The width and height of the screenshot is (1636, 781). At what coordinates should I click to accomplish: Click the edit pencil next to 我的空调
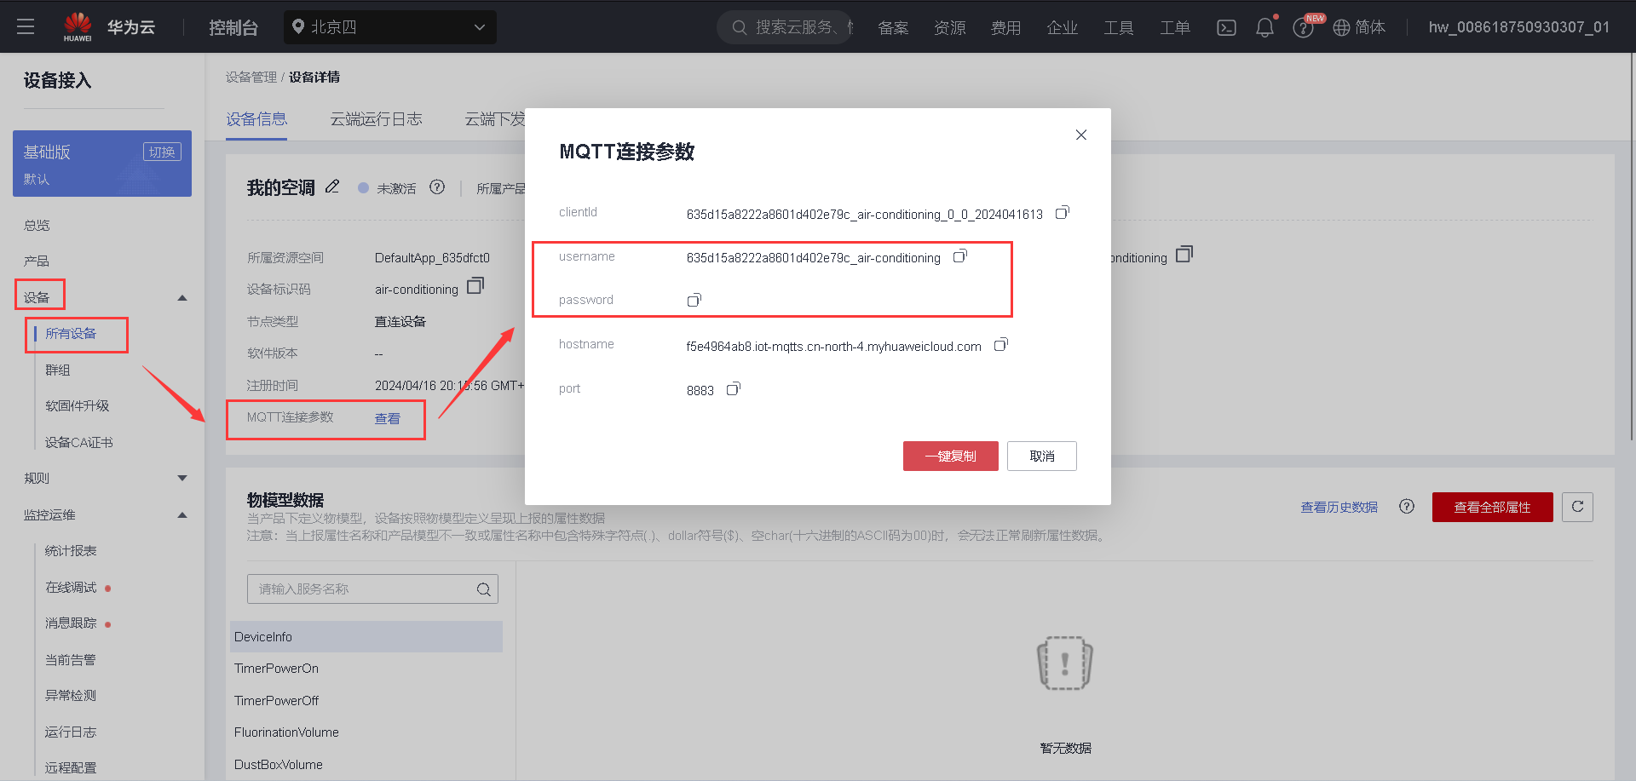coord(332,187)
